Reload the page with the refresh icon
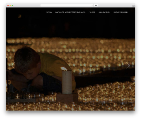 pyautogui.click(x=92, y=5)
